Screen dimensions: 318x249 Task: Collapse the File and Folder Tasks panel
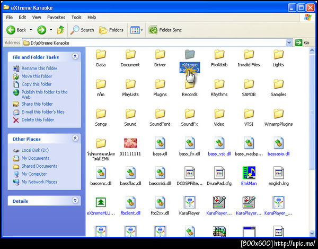click(x=75, y=56)
